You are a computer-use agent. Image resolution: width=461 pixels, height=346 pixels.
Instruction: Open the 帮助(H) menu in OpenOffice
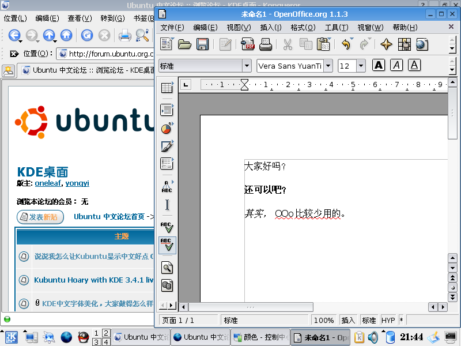pyautogui.click(x=405, y=27)
